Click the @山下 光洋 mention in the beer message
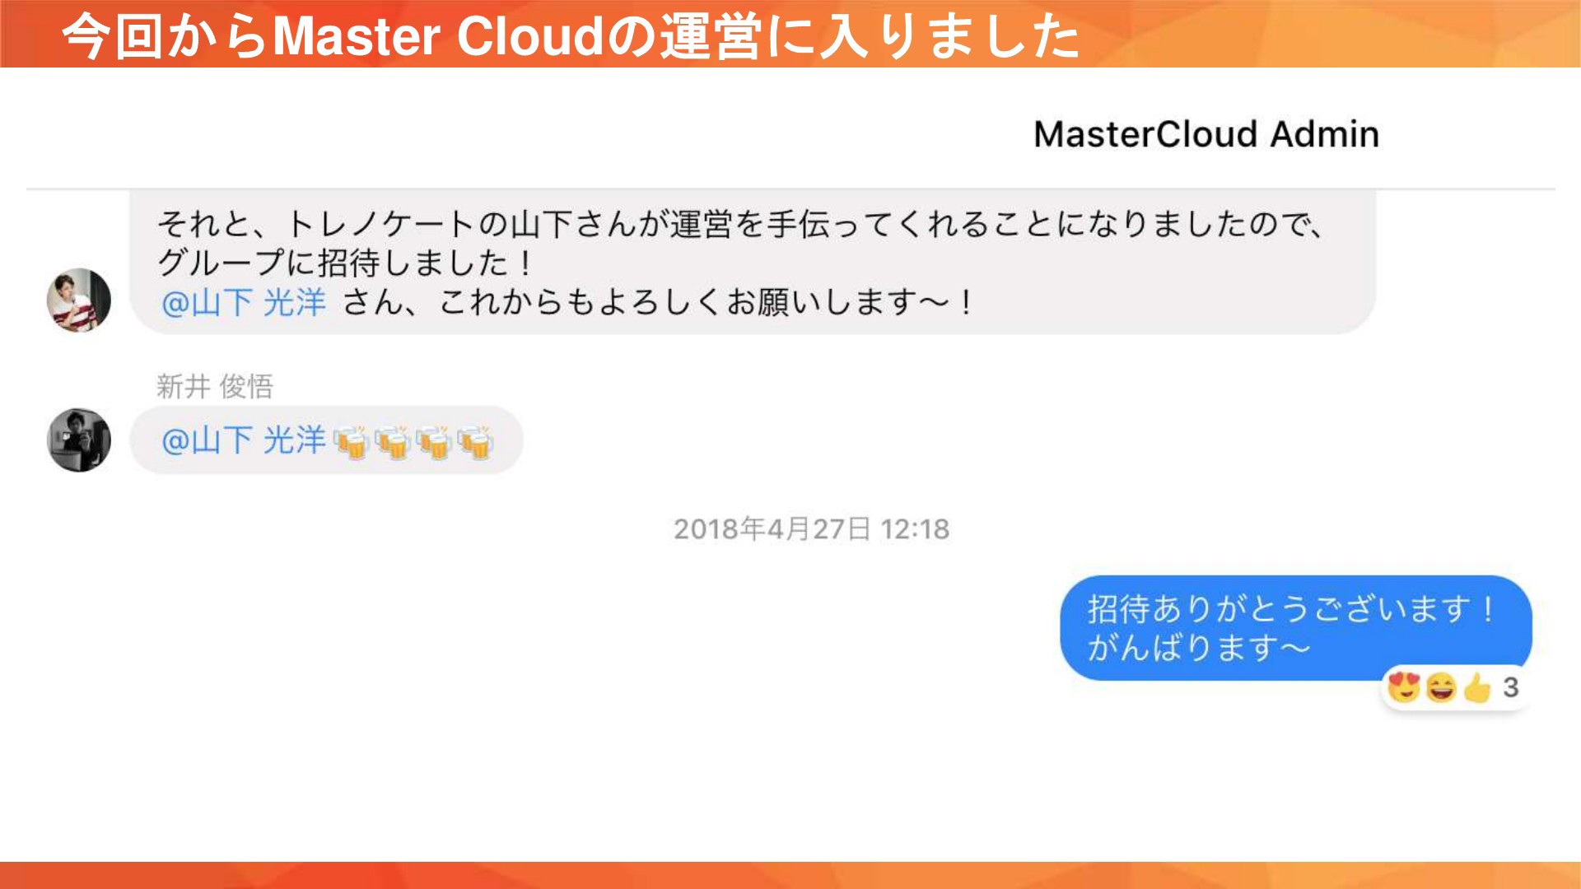The image size is (1581, 889). (x=244, y=441)
